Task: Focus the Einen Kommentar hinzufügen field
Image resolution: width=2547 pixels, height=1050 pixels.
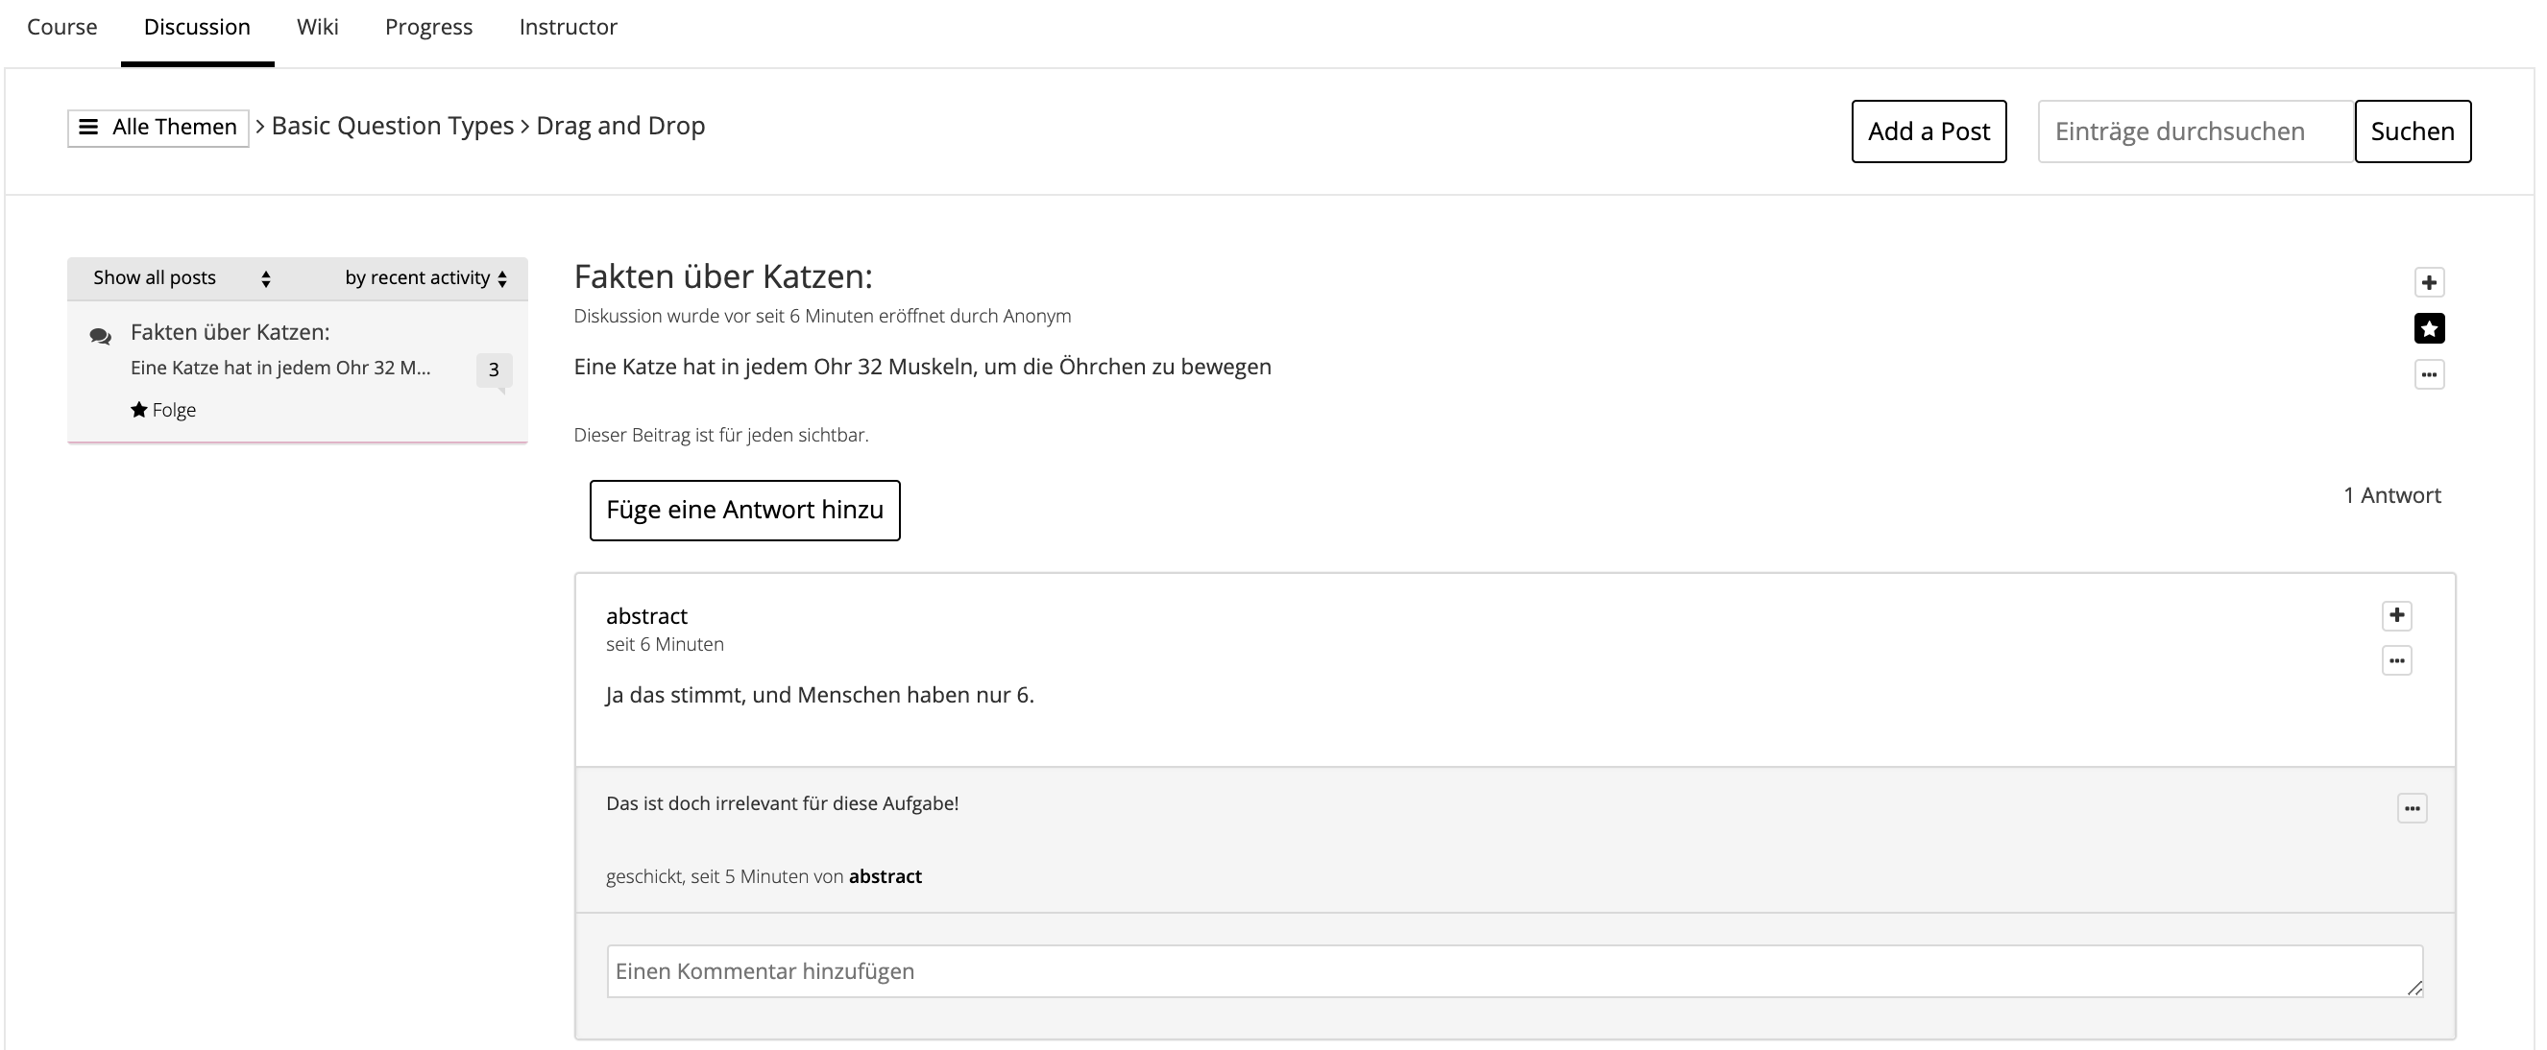Action: pos(1514,971)
